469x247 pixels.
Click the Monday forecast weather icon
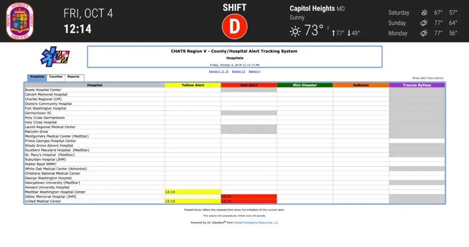click(x=424, y=33)
